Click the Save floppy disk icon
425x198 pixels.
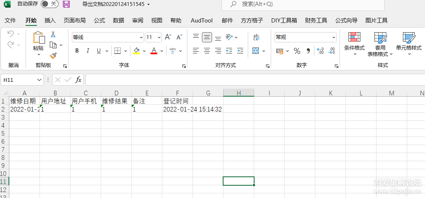pyautogui.click(x=66, y=4)
